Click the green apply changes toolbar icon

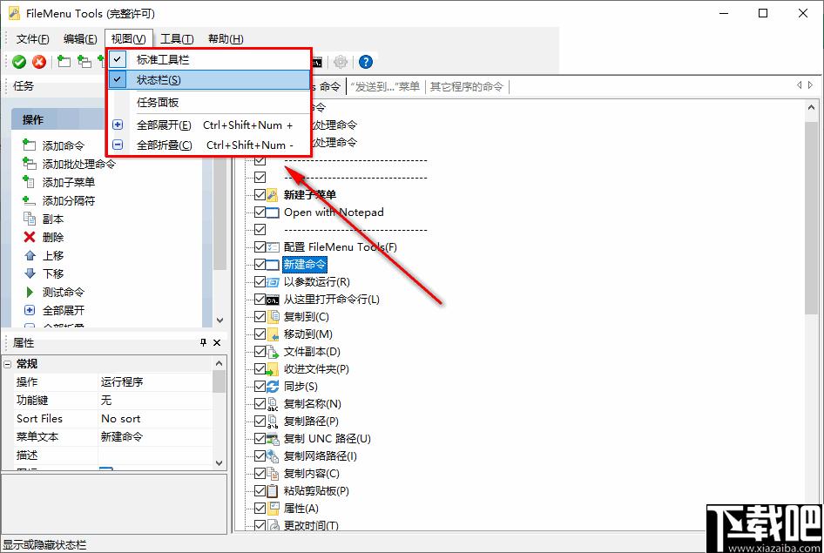tap(18, 61)
